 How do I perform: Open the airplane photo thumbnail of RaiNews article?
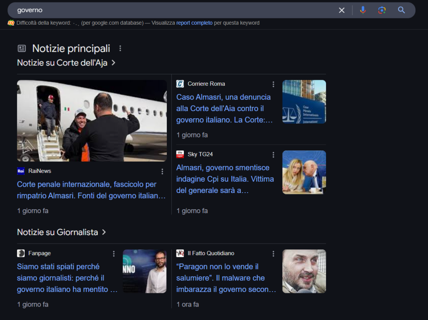click(x=92, y=121)
